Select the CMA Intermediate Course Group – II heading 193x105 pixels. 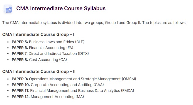39,71
